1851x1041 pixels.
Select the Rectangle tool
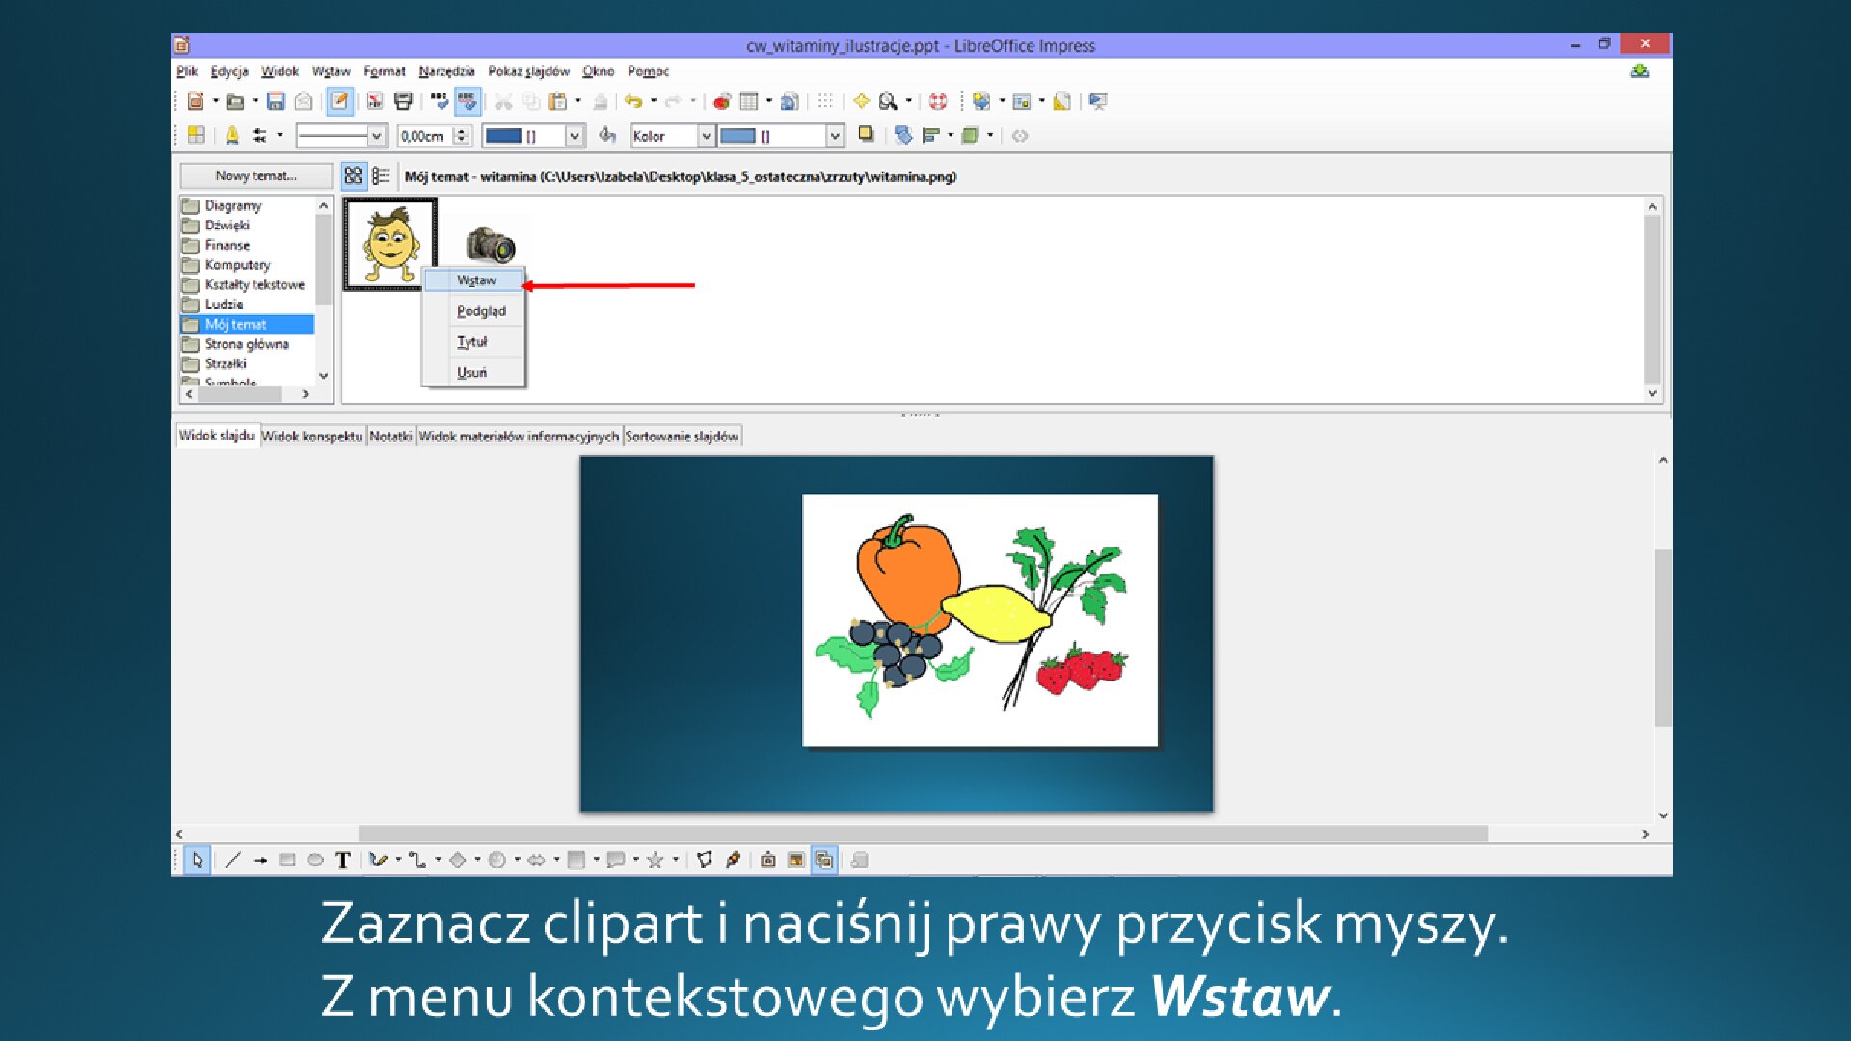click(x=286, y=861)
